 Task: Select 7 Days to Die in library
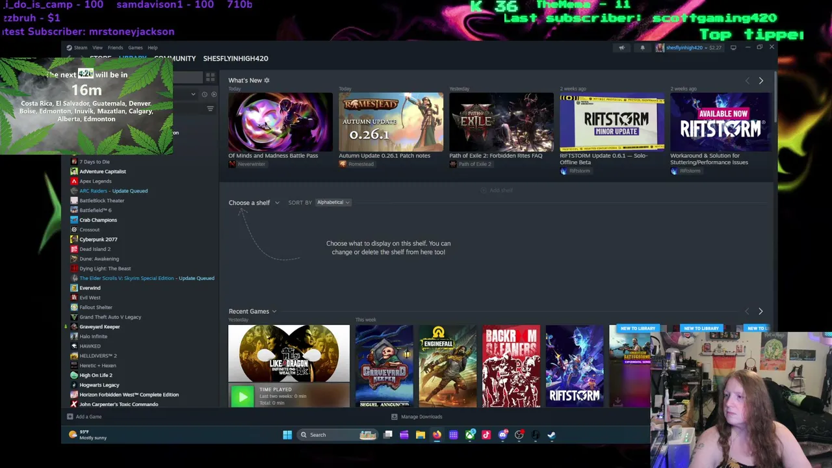(94, 162)
